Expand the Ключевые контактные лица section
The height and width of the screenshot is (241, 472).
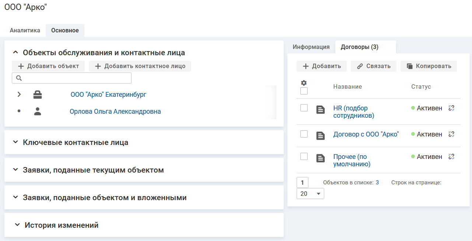tap(15, 142)
